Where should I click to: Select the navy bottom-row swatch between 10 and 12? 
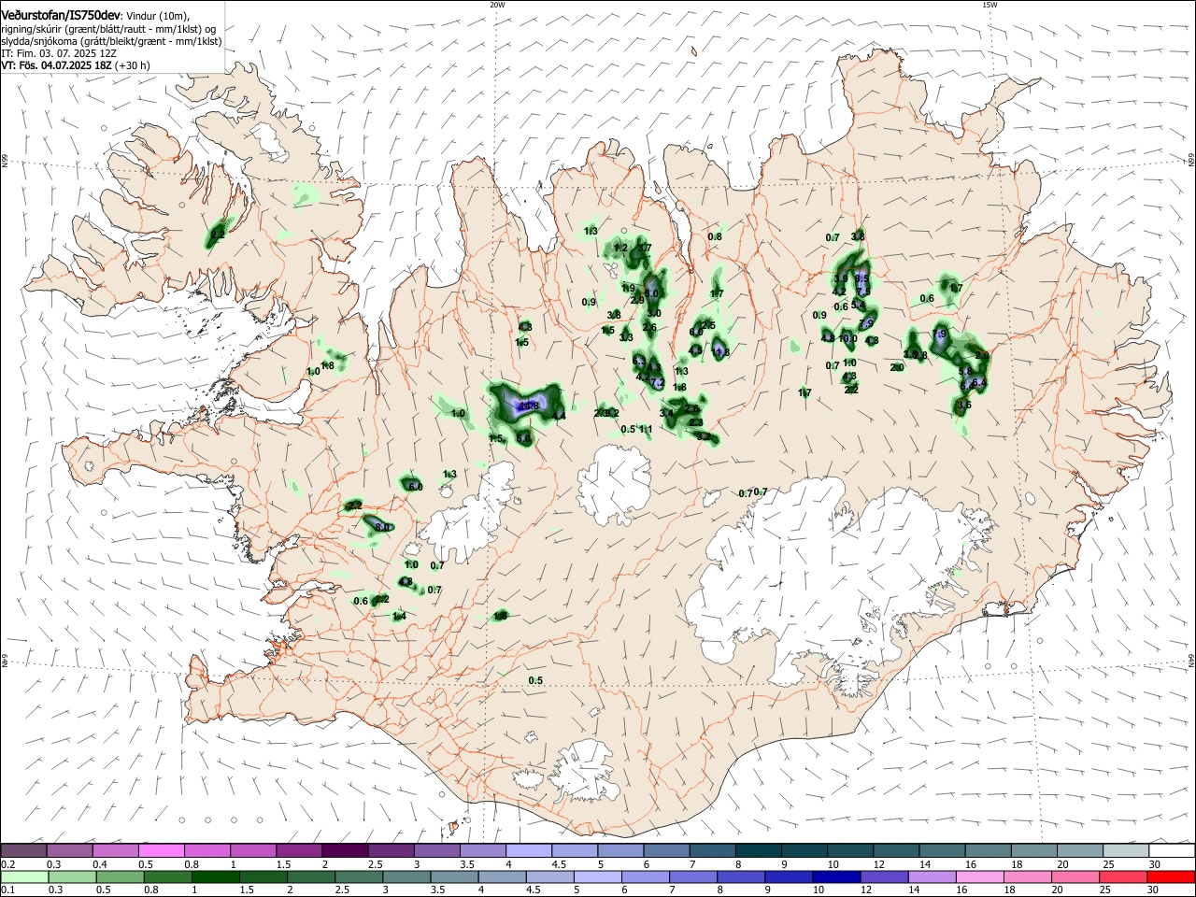click(838, 876)
